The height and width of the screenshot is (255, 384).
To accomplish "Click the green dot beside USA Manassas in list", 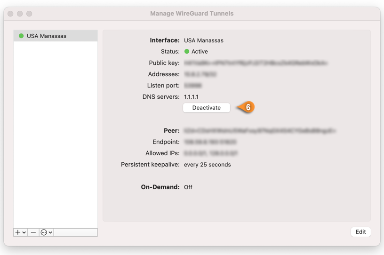I will coord(21,36).
